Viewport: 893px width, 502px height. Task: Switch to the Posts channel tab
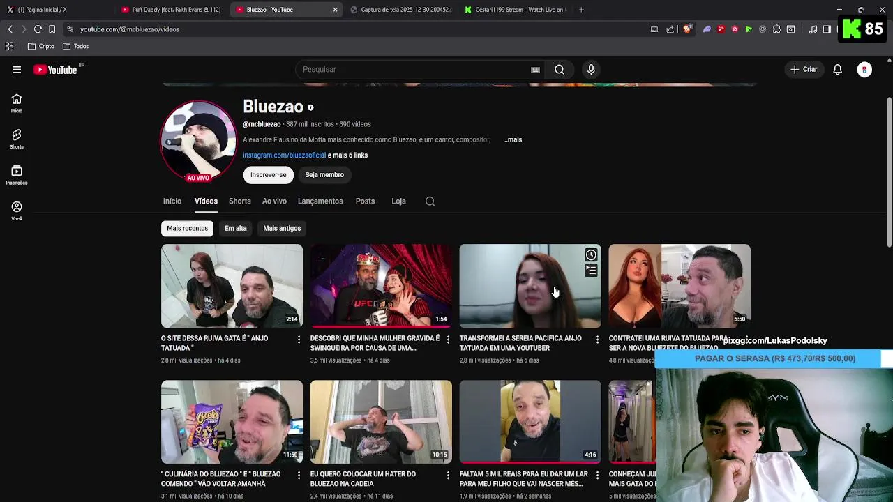365,201
